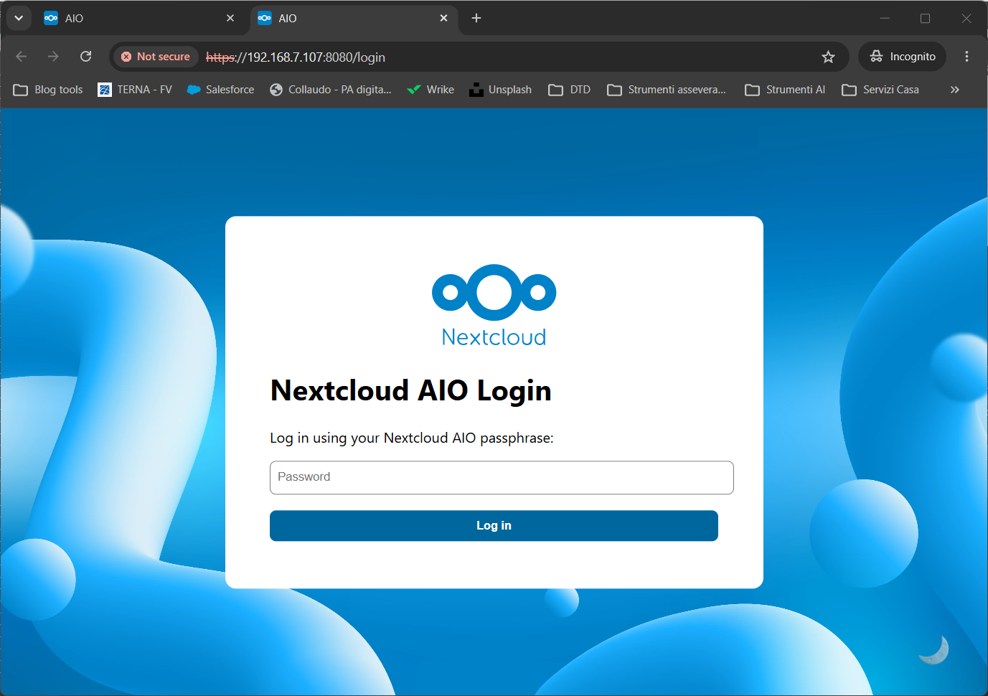This screenshot has width=988, height=696.
Task: Open a new tab with plus button
Action: [476, 18]
